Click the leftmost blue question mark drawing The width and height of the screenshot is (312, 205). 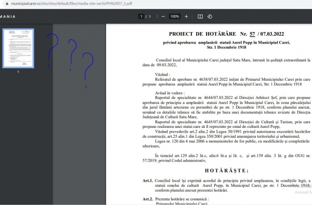tap(53, 50)
